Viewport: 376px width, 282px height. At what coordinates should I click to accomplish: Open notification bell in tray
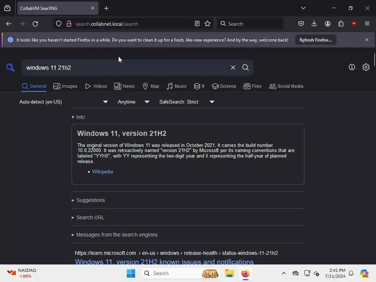pyautogui.click(x=351, y=273)
